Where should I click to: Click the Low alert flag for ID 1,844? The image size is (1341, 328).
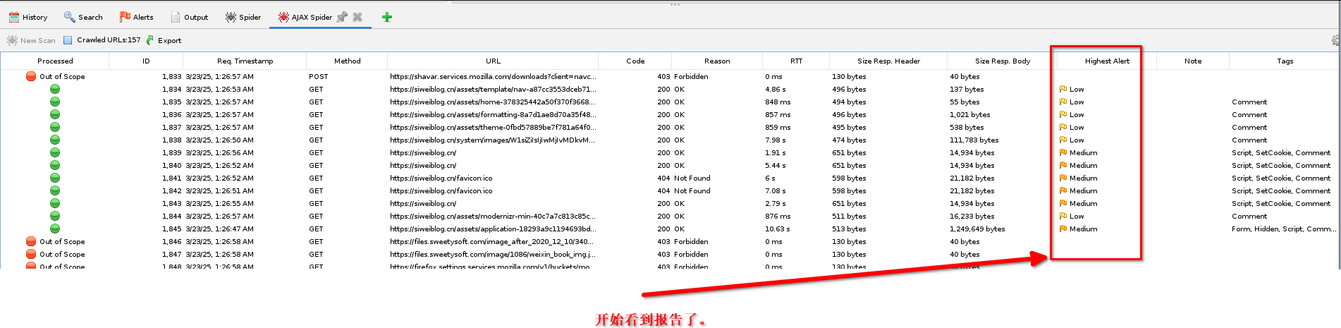(1063, 216)
